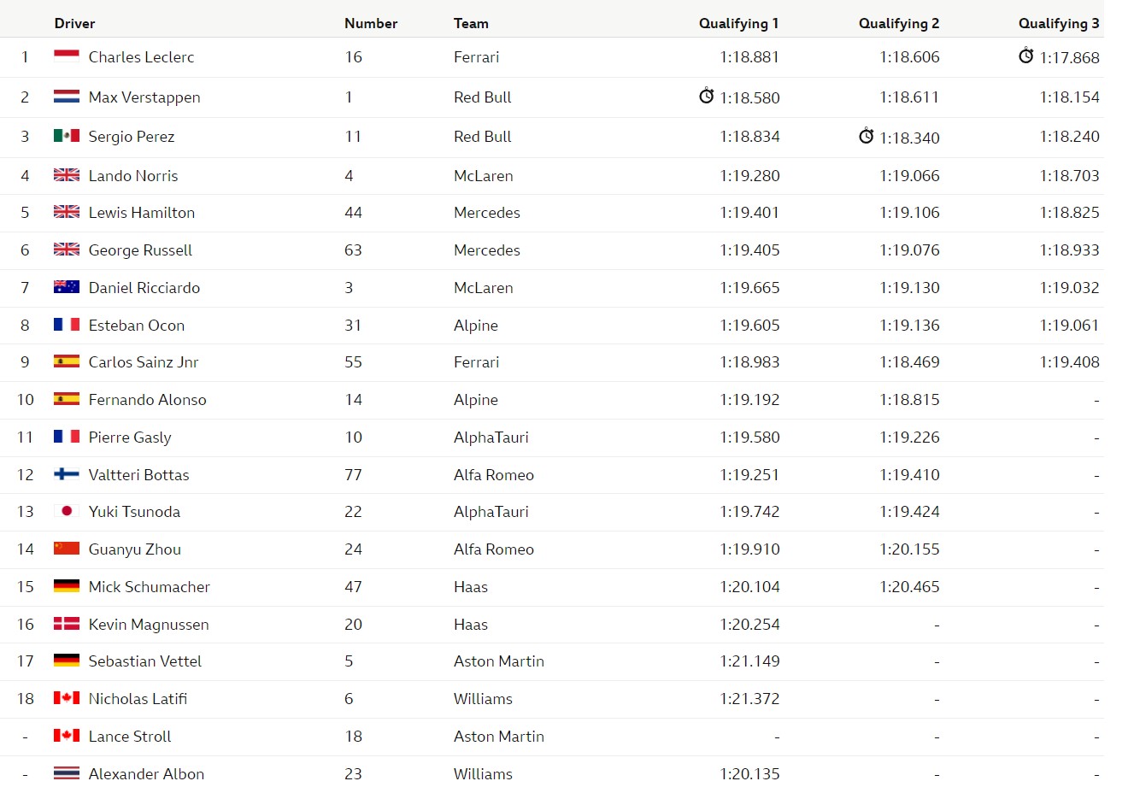The image size is (1134, 787).
Task: Click Nicholas Latifi's Qualifying 1 time 1:21.372
Action: pos(749,699)
